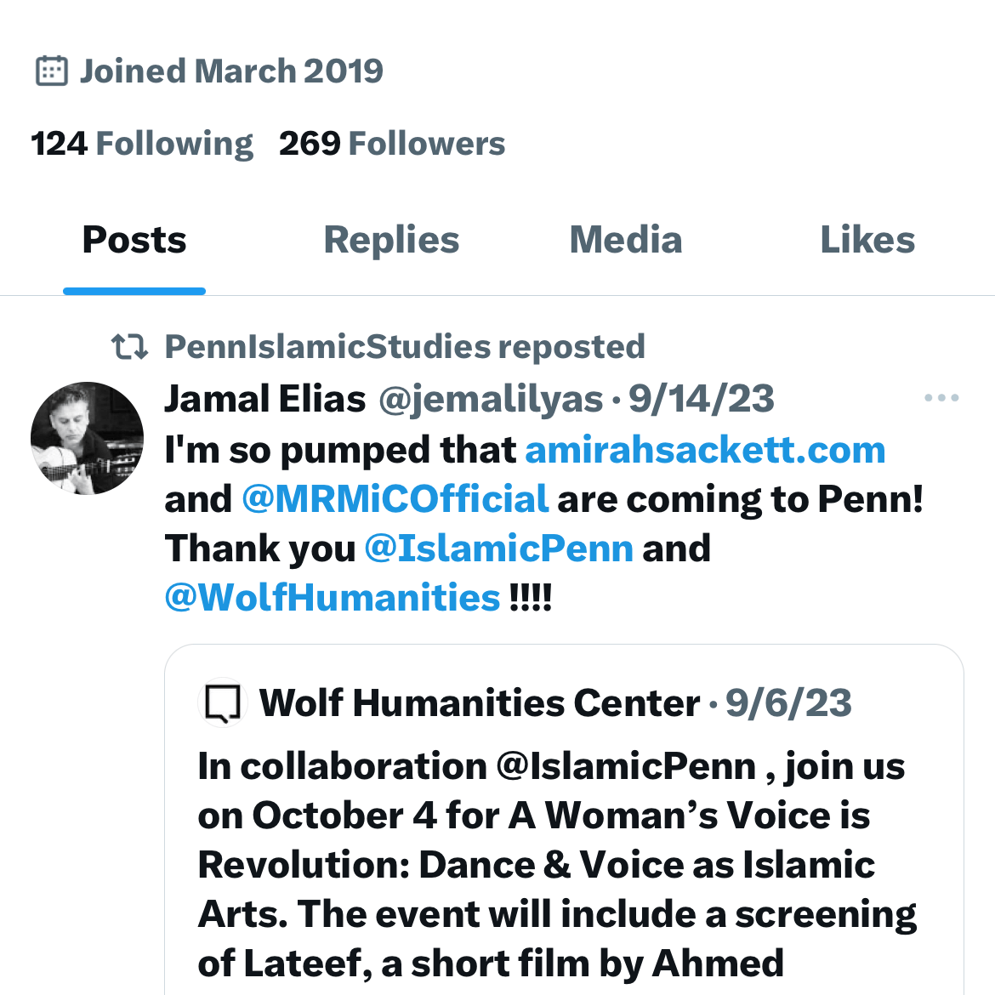
Task: Click the repost arrows icon
Action: (129, 347)
